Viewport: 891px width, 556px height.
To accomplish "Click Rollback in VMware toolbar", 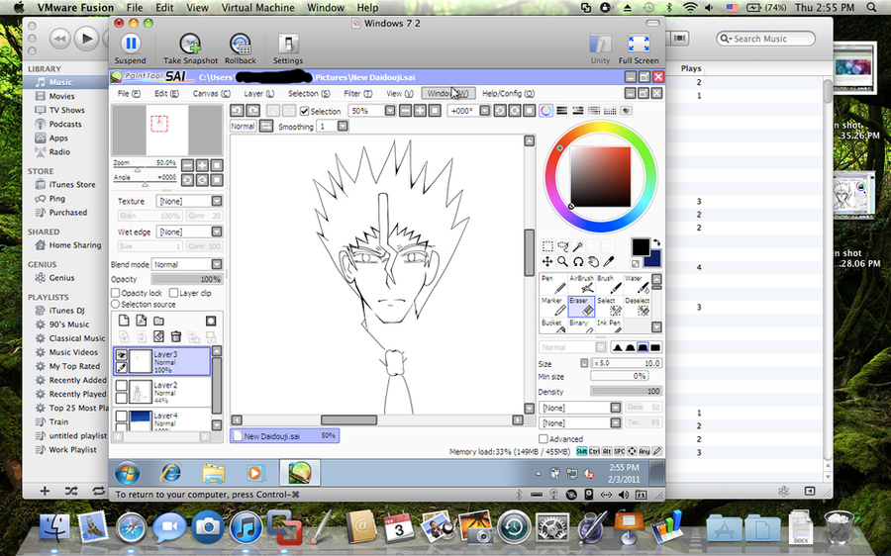I will pos(241,48).
